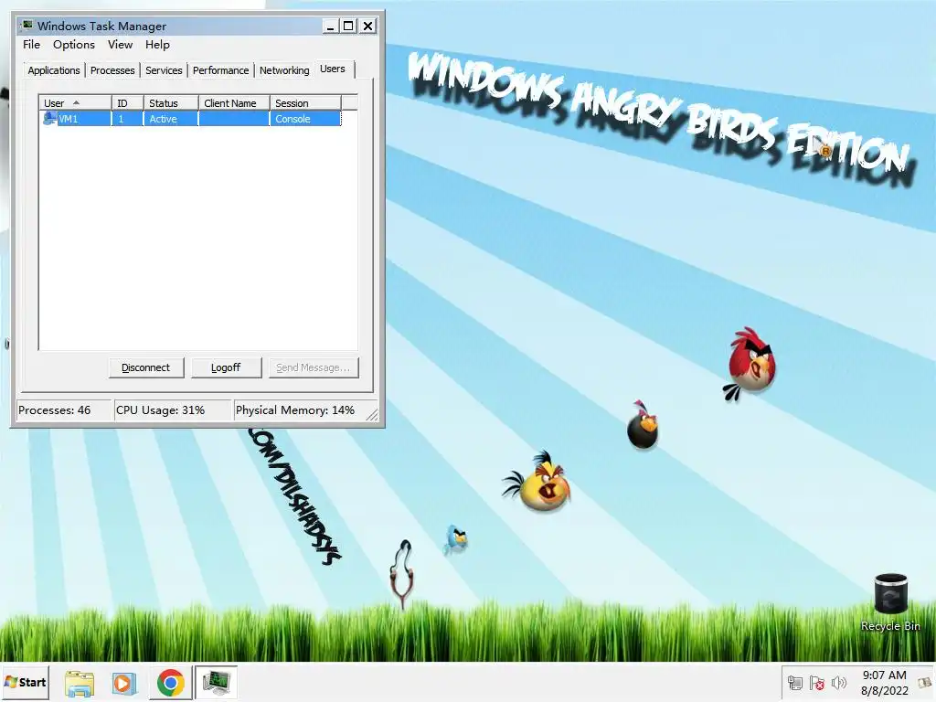Click the VM1 user icon
Image resolution: width=936 pixels, height=702 pixels.
49,118
